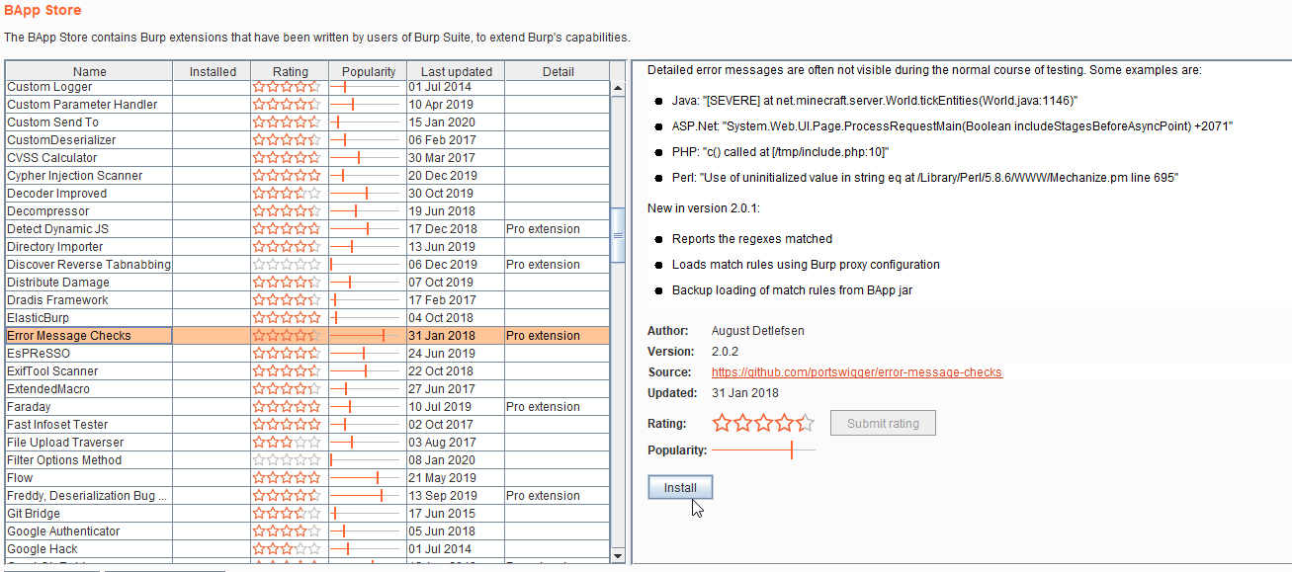Screen dimensions: 1292x572
Task: Select the Fast Infoset Tester row
Action: tap(307, 425)
